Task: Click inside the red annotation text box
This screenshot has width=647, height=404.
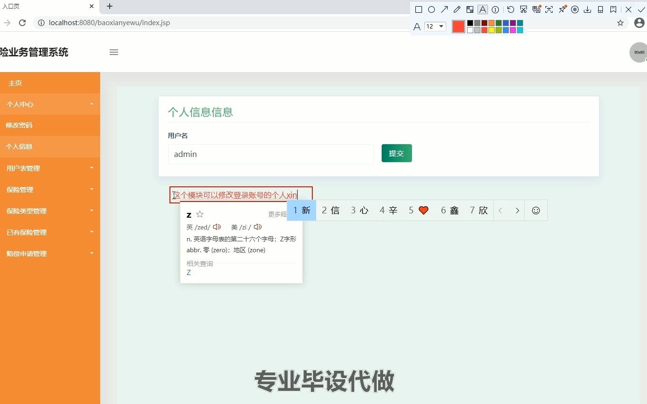Action: (241, 195)
